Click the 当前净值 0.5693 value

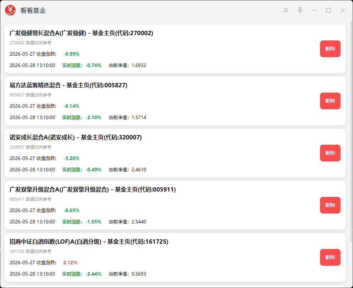click(x=127, y=274)
